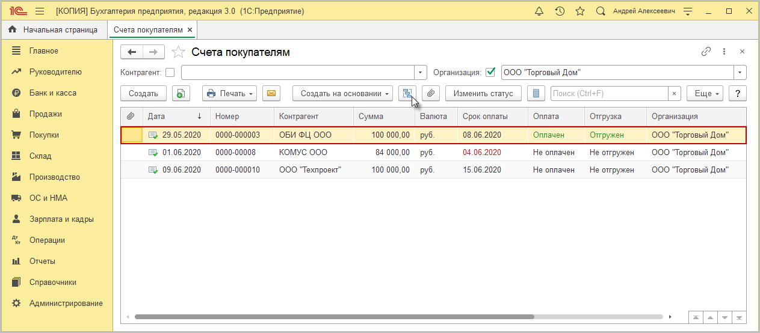
Task: Open help question mark button
Action: click(738, 93)
